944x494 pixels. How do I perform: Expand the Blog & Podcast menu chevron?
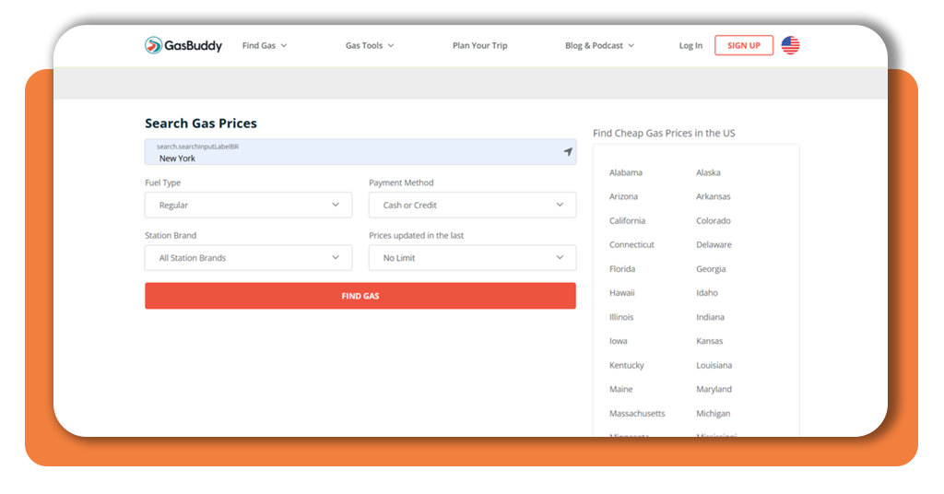point(631,46)
